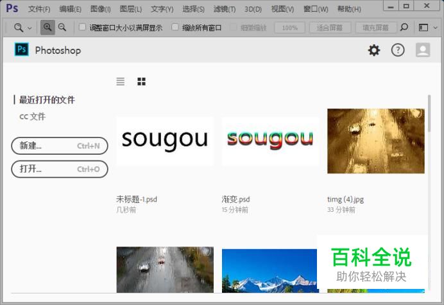The image size is (444, 305).
Task: Open the 3D(D) menu
Action: coord(253,9)
